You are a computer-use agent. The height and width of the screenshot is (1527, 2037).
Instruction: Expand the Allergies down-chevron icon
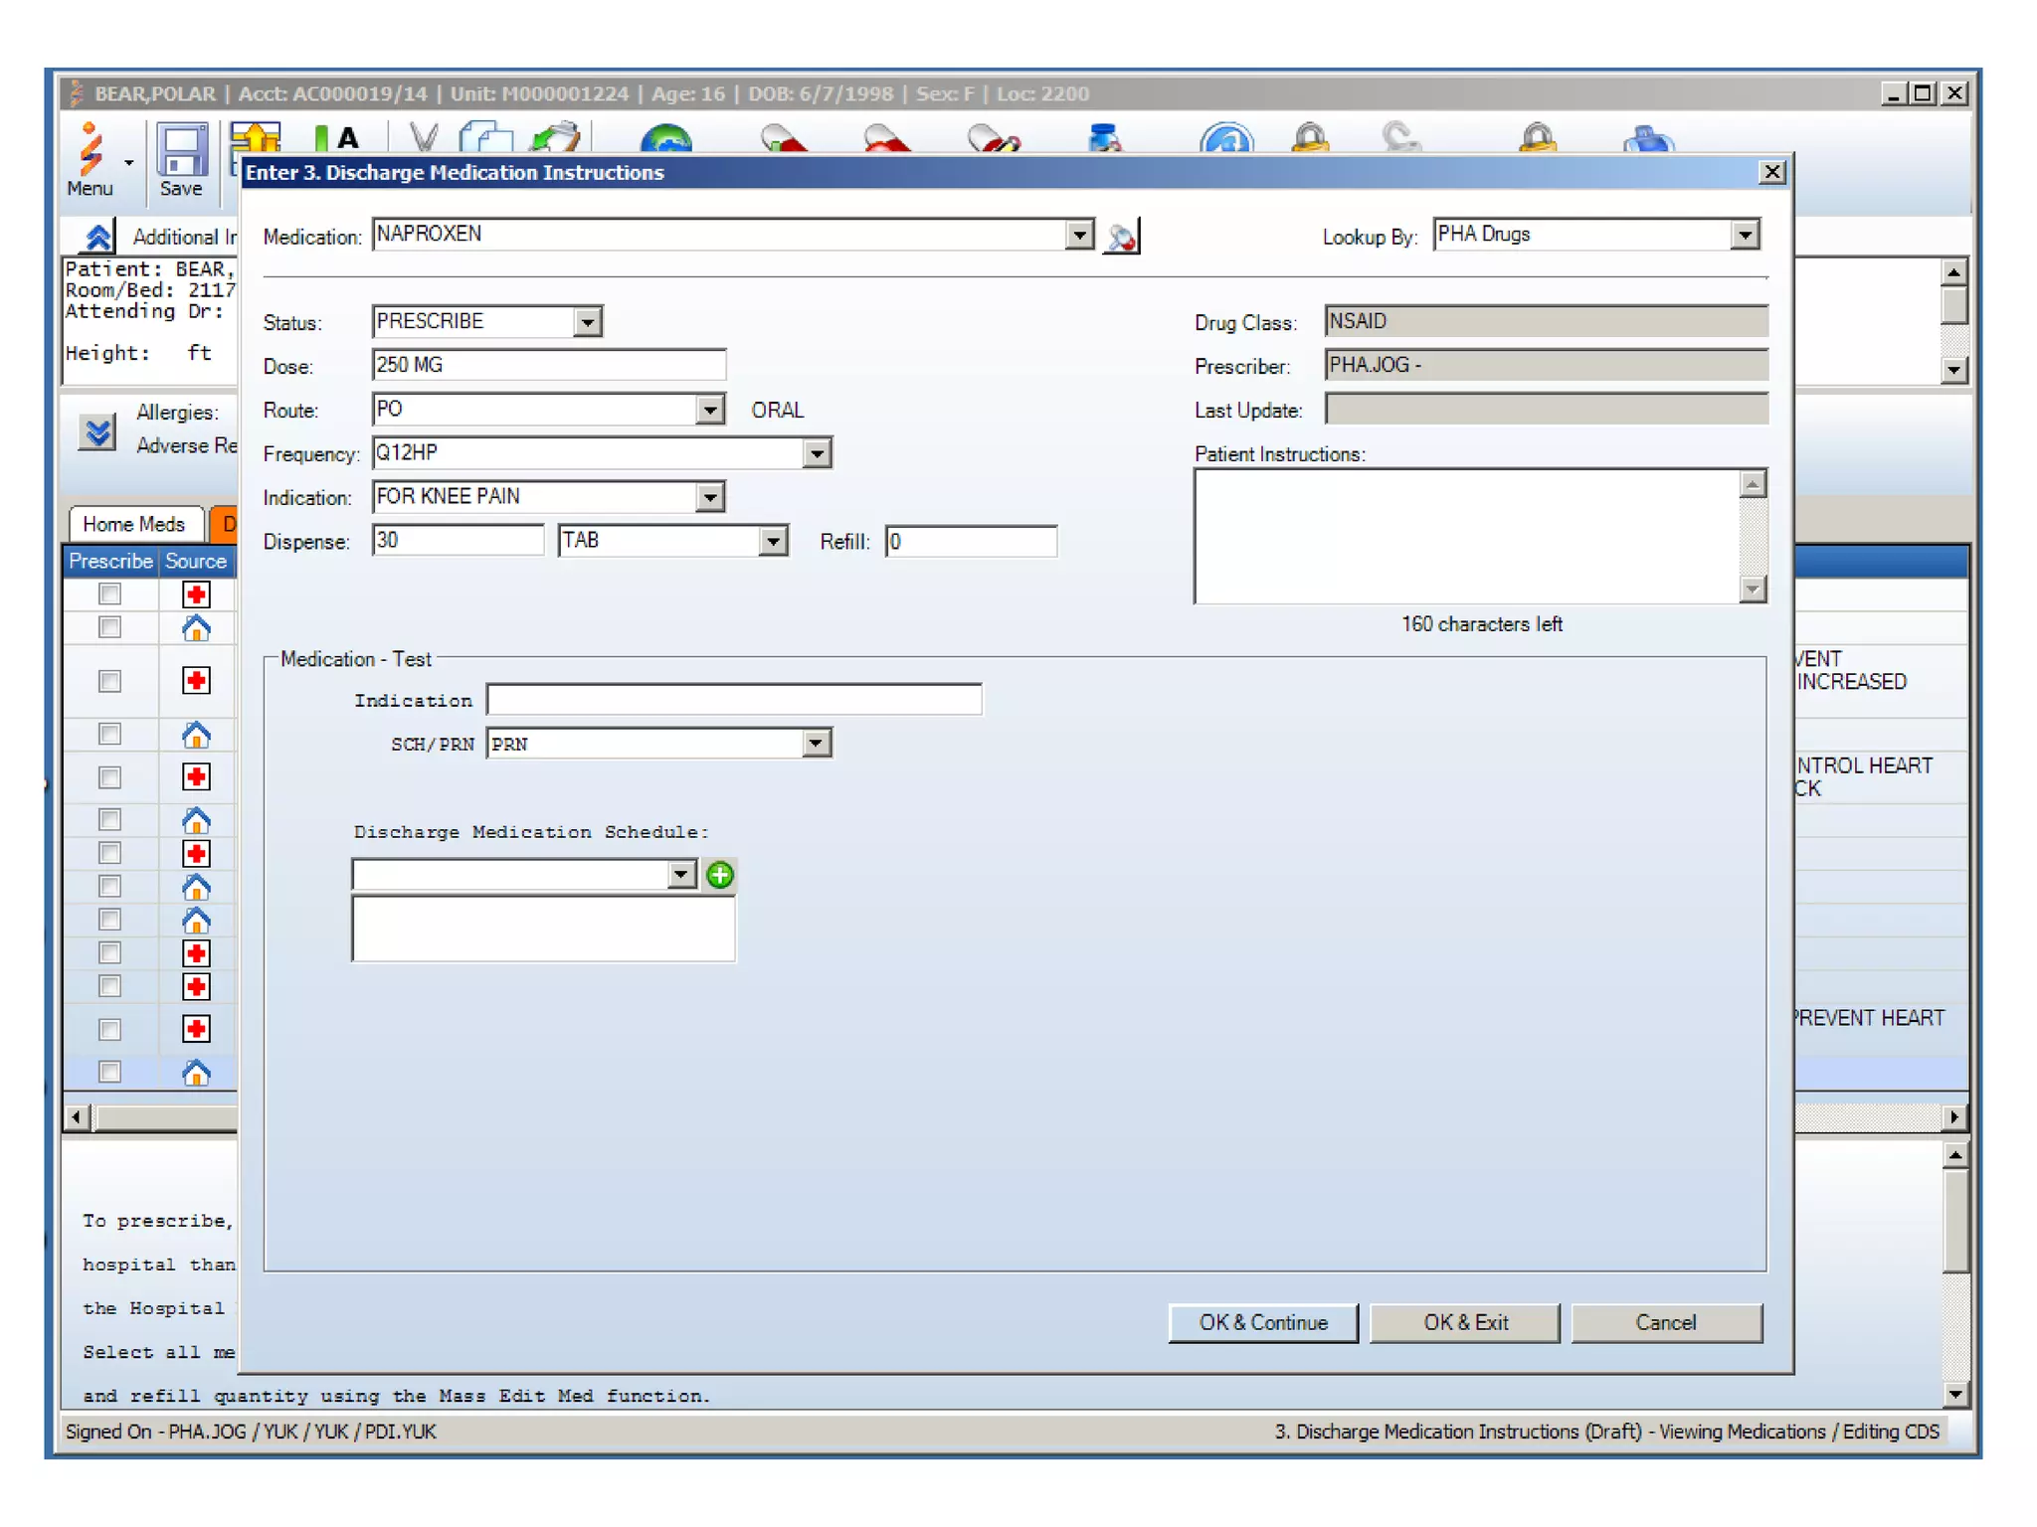point(97,431)
